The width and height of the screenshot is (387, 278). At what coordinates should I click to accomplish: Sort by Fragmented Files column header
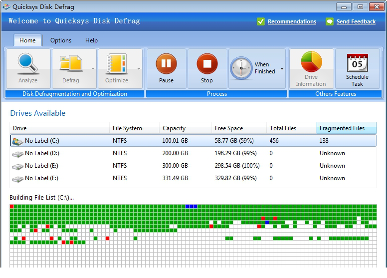coord(346,128)
